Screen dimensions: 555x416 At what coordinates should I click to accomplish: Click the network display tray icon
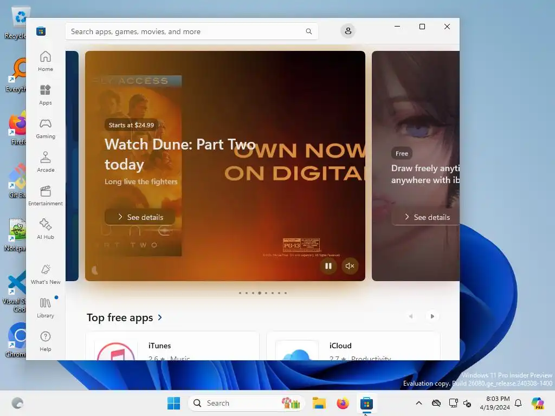click(x=453, y=403)
